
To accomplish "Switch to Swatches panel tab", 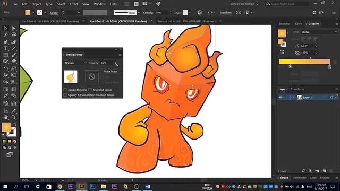I will 284,24.
